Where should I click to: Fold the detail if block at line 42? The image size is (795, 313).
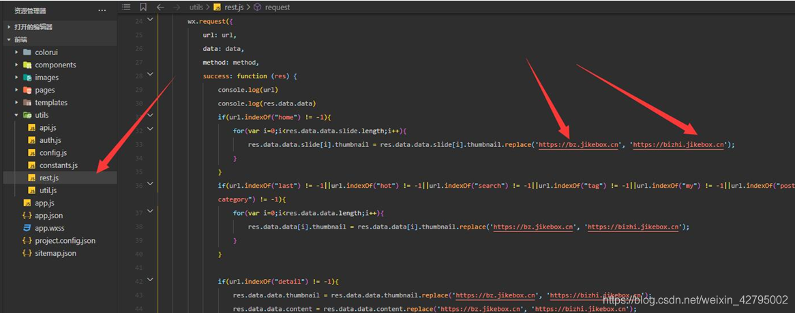click(149, 280)
